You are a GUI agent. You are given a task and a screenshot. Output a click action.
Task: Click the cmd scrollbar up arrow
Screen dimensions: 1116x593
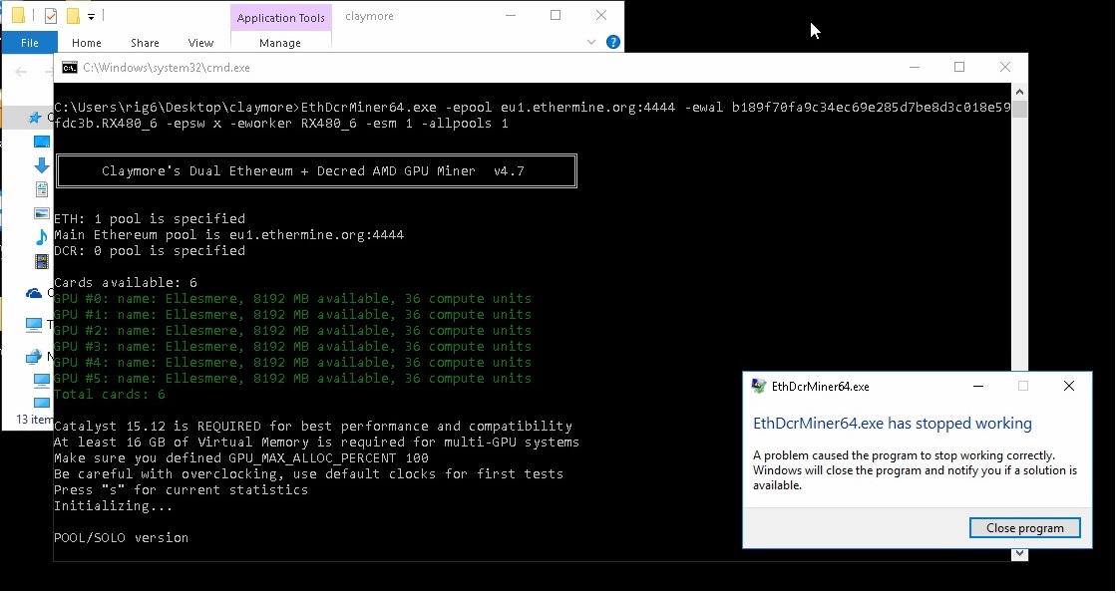tap(1020, 92)
